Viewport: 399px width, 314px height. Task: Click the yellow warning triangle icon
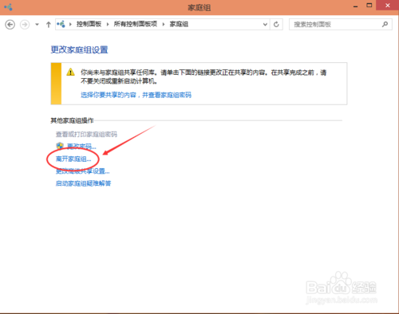coord(70,72)
